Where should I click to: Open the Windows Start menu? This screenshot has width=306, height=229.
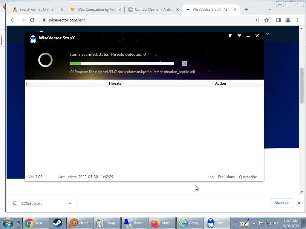(8, 223)
